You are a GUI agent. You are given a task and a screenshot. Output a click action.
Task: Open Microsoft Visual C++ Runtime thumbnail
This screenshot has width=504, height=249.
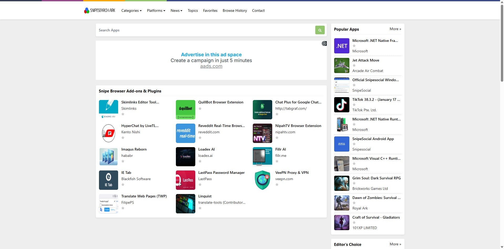(342, 164)
